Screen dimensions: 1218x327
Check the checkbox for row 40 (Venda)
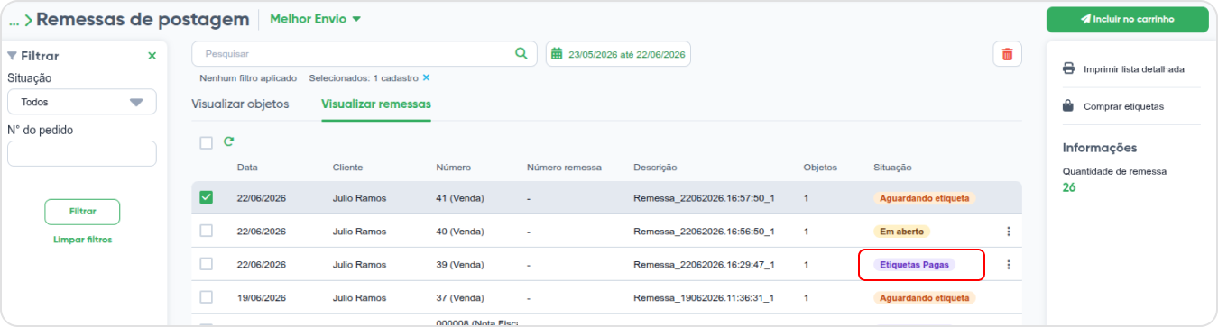[x=207, y=231]
